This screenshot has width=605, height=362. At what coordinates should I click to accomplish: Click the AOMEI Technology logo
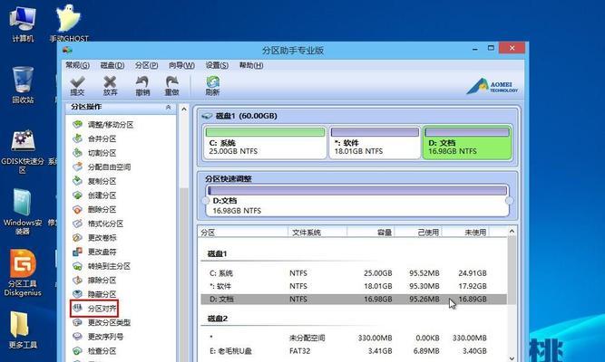[493, 87]
